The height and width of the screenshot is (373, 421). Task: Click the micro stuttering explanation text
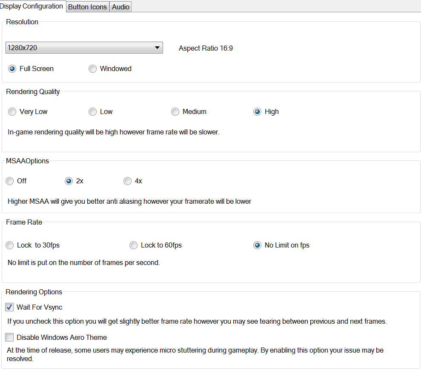[x=195, y=354]
